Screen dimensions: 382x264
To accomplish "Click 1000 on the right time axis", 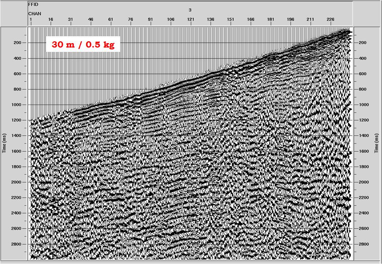I will coord(363,105).
